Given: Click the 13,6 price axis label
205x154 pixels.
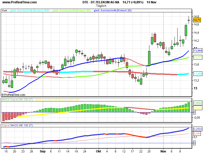Looking at the screenshot, I should click(x=196, y=64).
